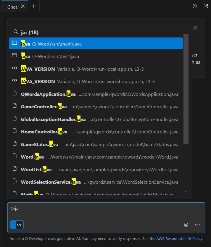Click file icon beside WordList.java
211x247 pixels.
point(15,168)
